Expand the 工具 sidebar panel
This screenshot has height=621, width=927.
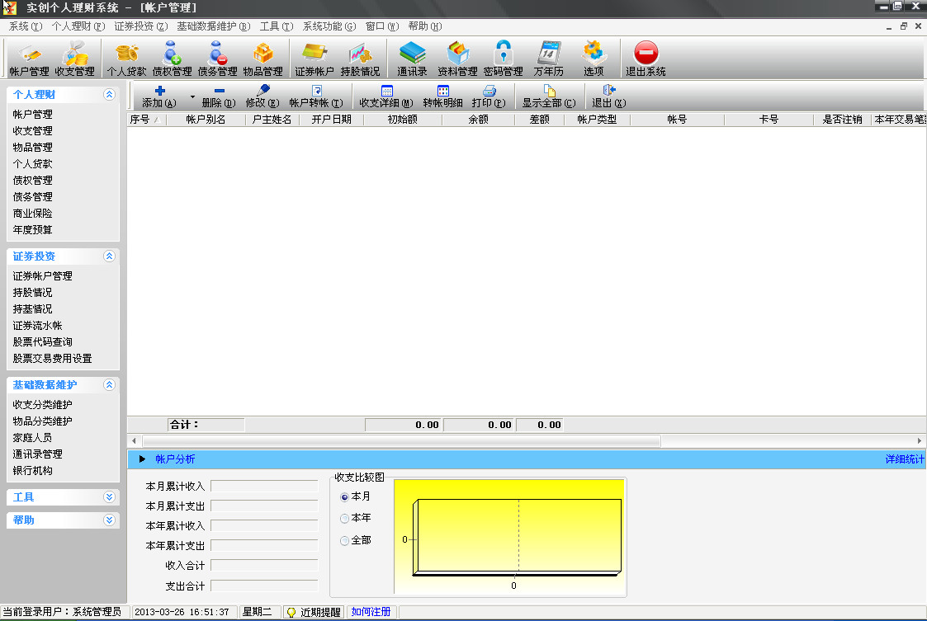tap(109, 497)
